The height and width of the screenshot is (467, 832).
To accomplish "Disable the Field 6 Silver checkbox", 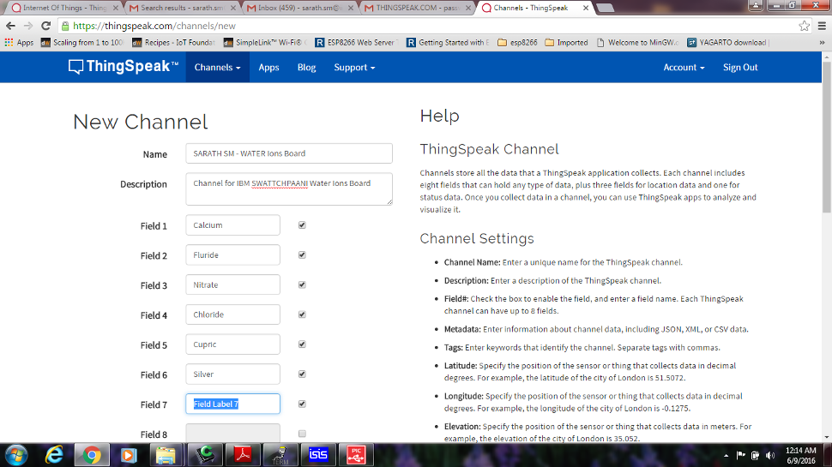I will click(302, 374).
